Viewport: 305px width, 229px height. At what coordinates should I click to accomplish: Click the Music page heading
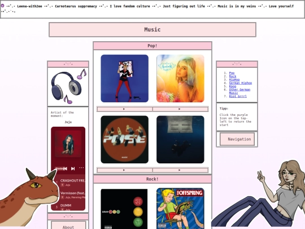[x=152, y=29]
